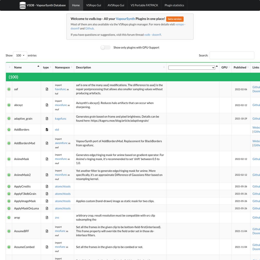Sort table by Description column
260x260 pixels.
pos(120,68)
